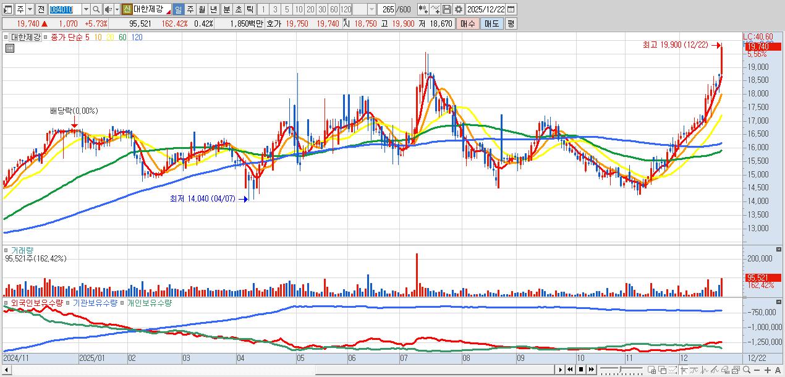The image size is (785, 377).
Task: Click the 대한제강 legend label on chart
Action: pyautogui.click(x=25, y=37)
